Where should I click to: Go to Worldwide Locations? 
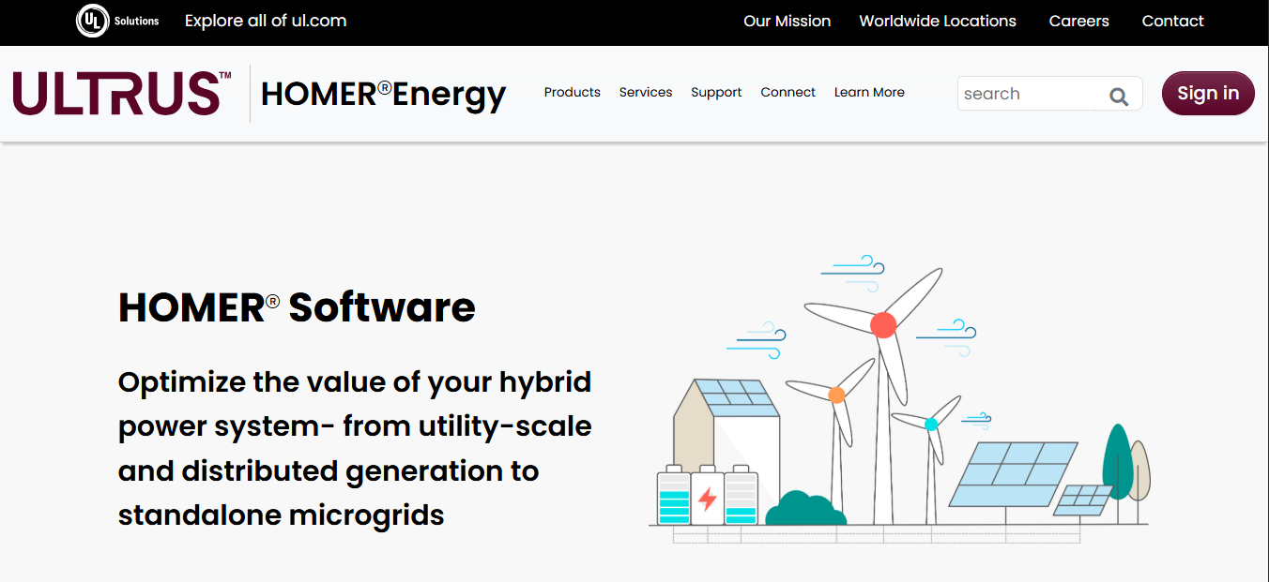click(938, 21)
